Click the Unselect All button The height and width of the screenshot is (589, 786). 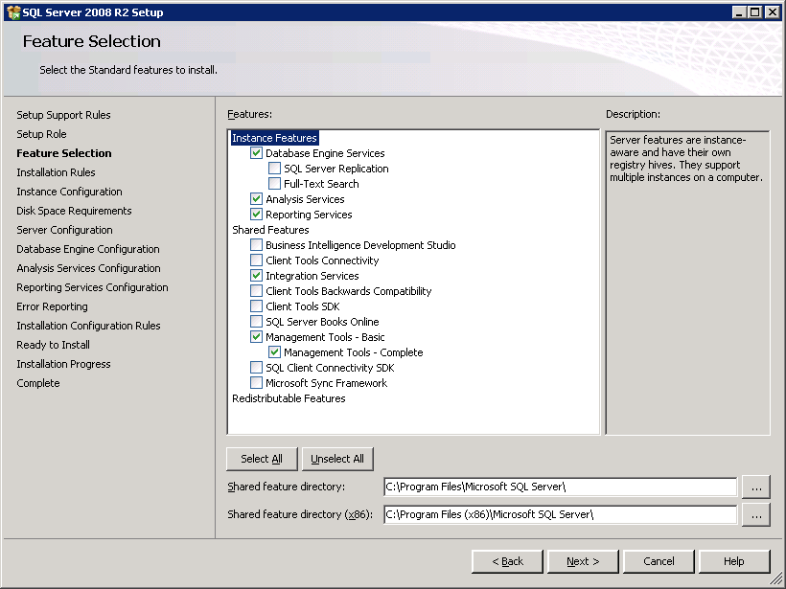pyautogui.click(x=337, y=459)
